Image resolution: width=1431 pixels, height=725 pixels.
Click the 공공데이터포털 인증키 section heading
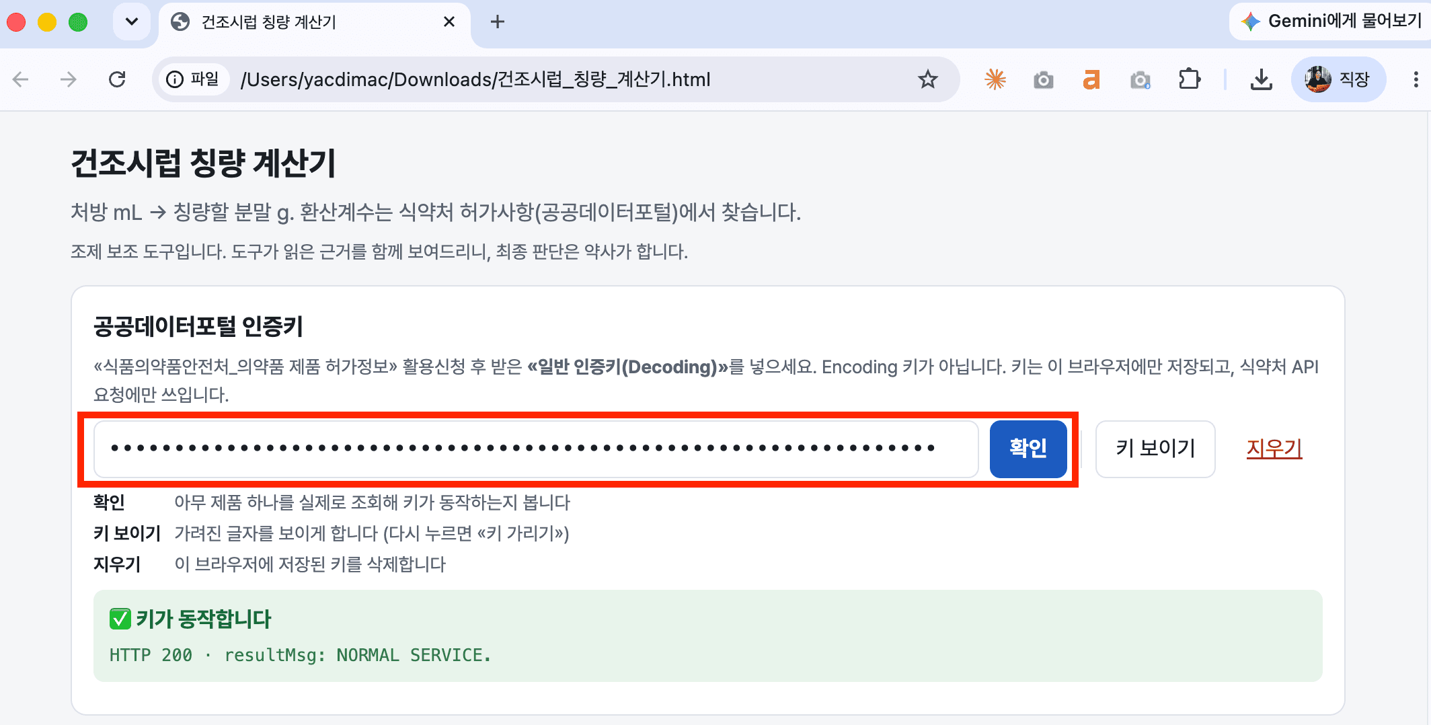[x=198, y=327]
